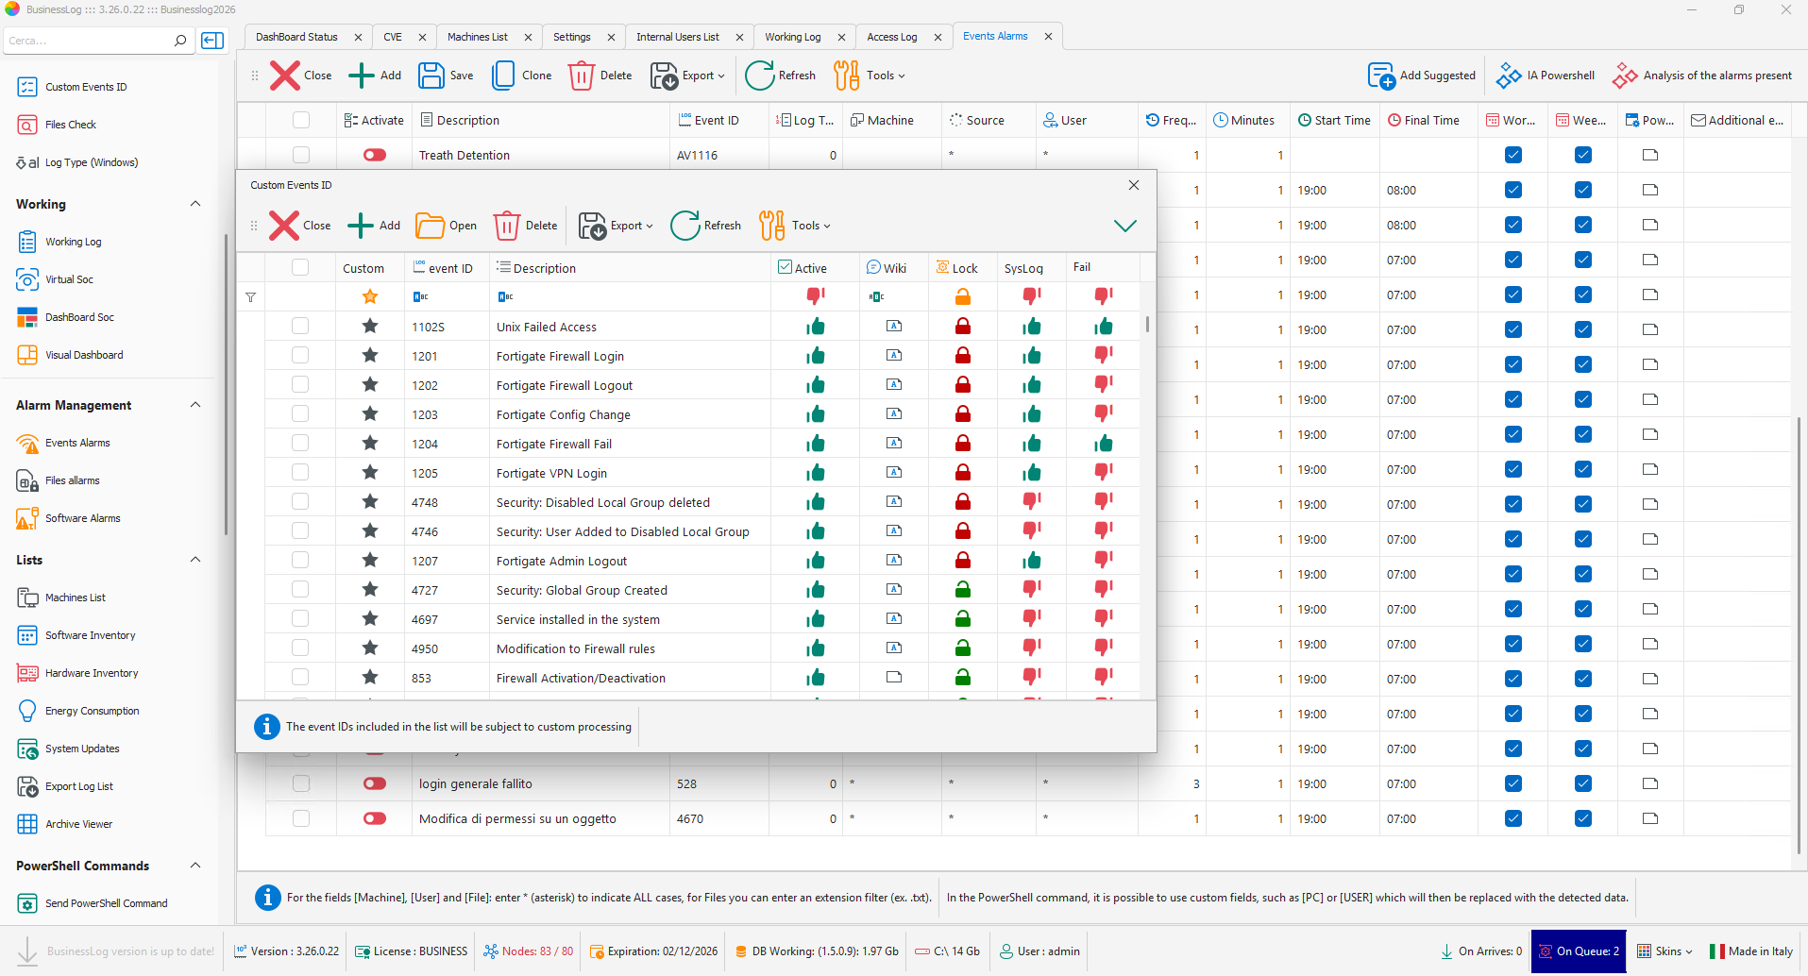Click Clone icon in main toolbar
1808x976 pixels.
504,76
